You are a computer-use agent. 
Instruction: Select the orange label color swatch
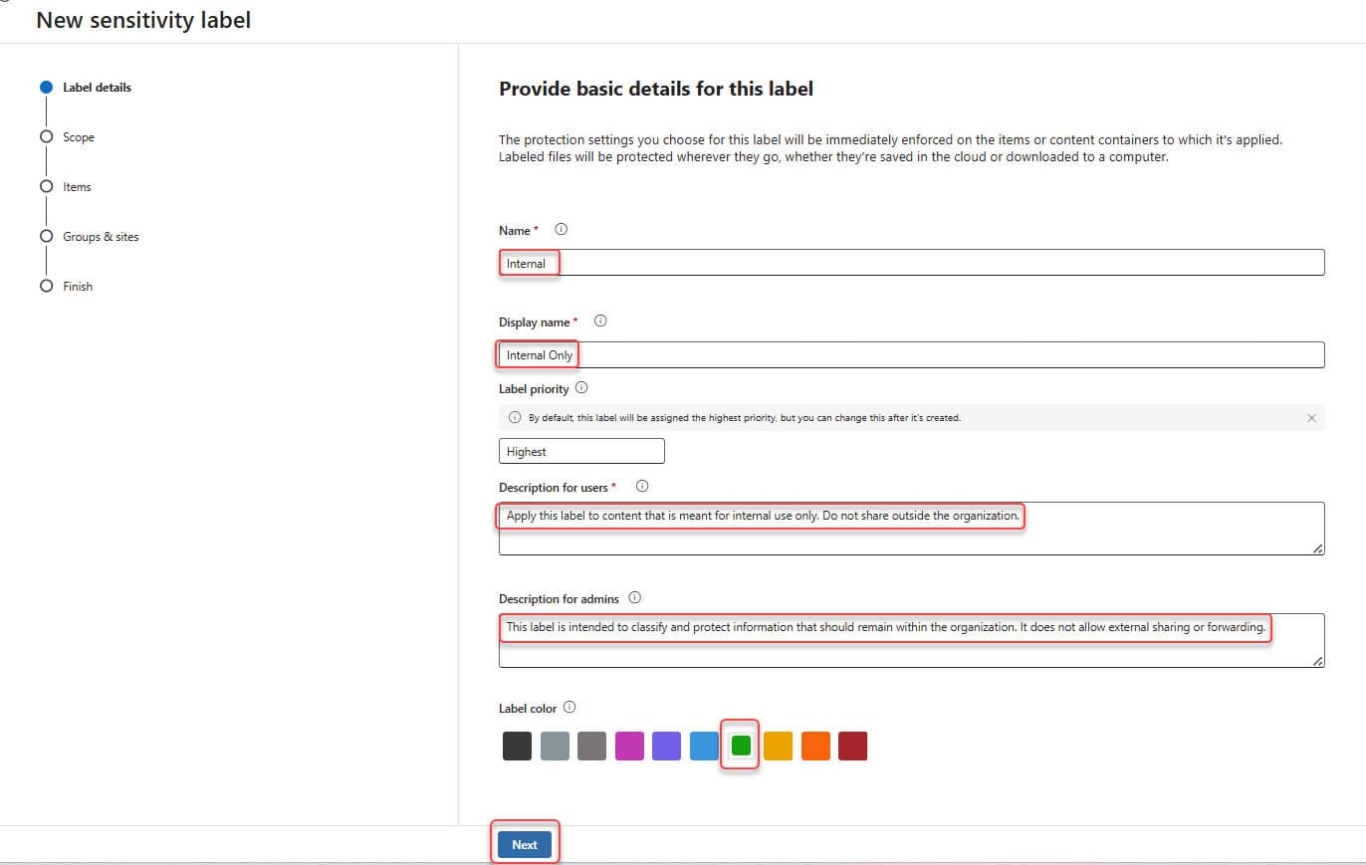tap(815, 746)
